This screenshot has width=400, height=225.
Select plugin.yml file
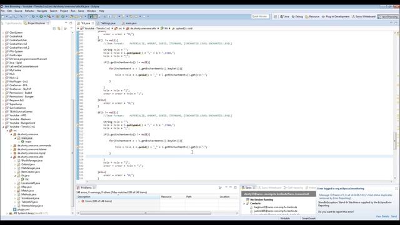23,209
